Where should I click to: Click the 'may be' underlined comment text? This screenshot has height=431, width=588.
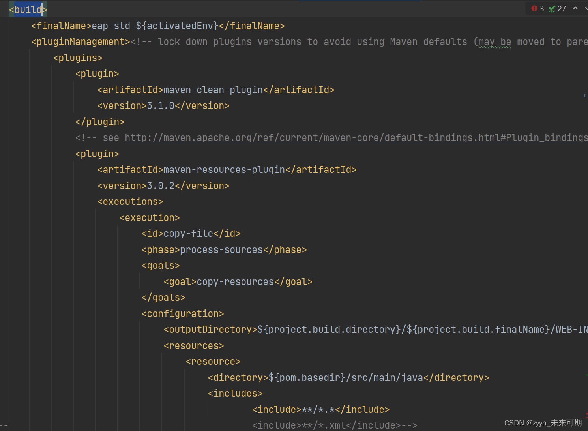point(494,42)
